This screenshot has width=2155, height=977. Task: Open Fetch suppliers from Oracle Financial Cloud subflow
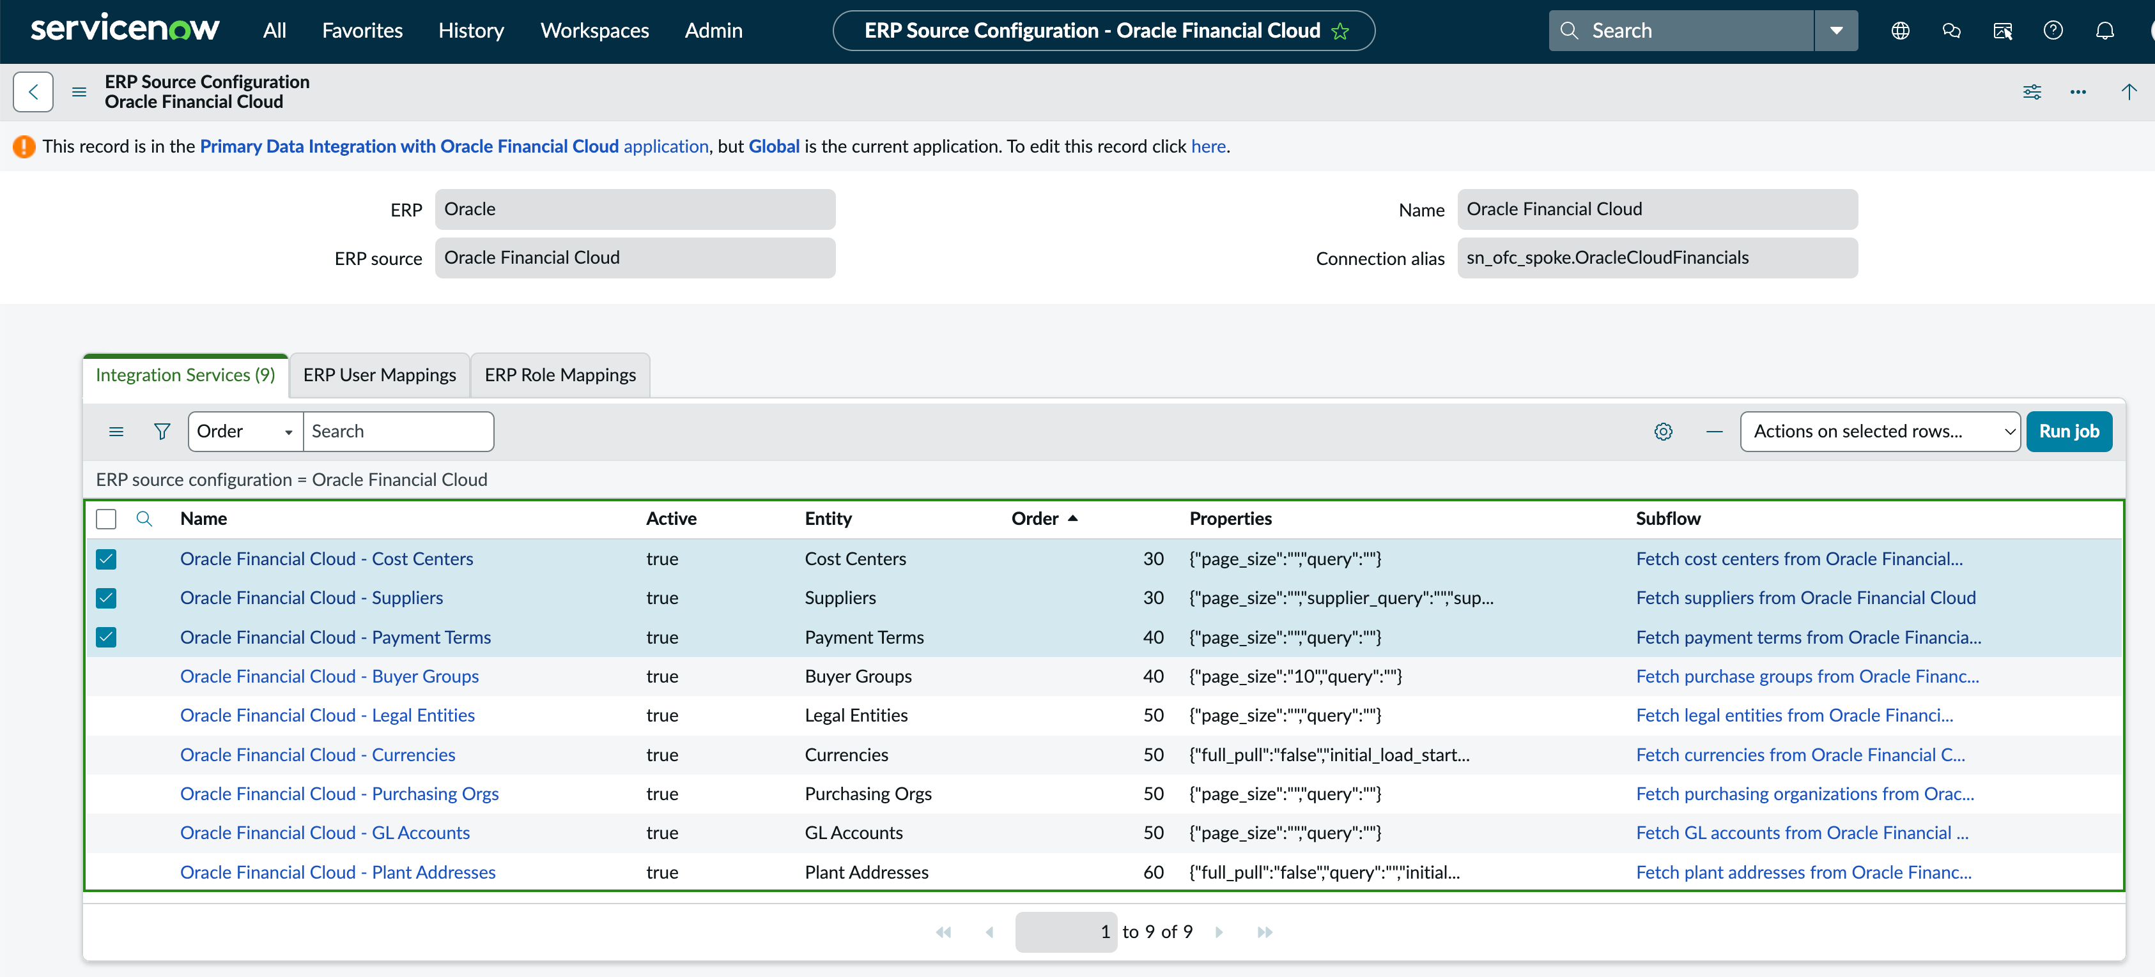[1805, 598]
